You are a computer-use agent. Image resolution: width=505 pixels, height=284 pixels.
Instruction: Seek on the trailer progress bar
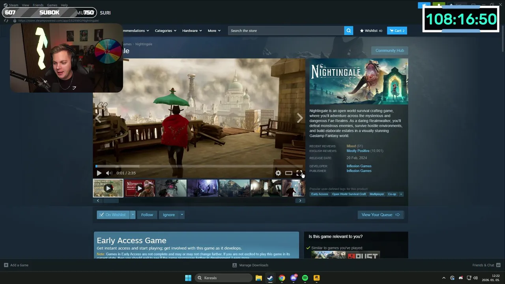199,166
